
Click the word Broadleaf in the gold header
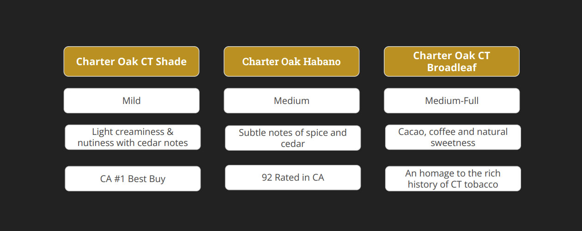[x=452, y=67]
